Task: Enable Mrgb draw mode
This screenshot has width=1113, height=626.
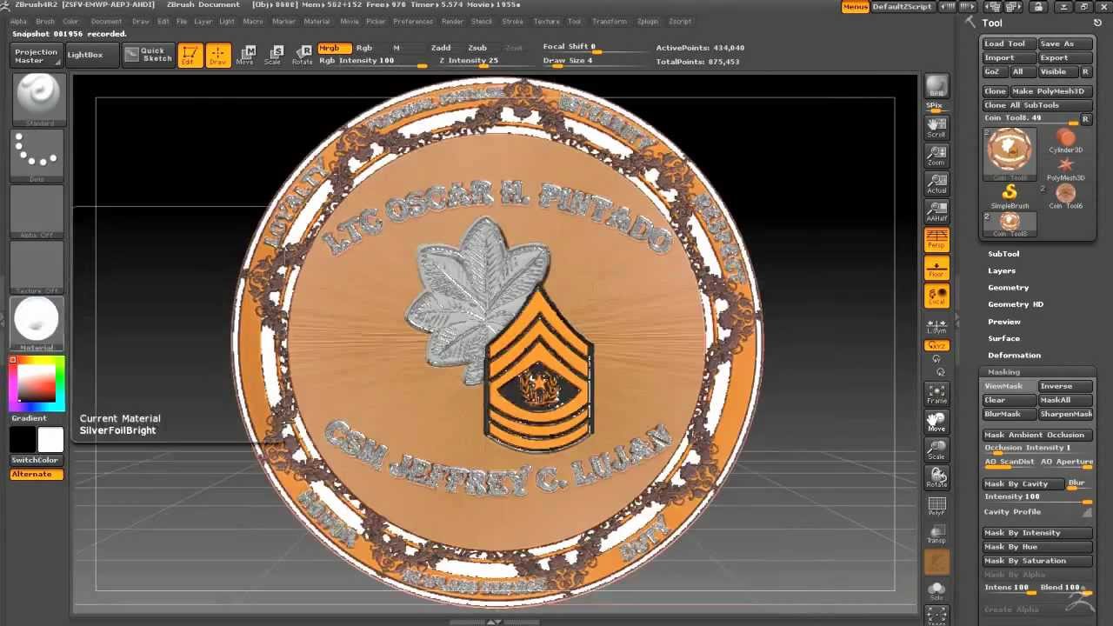Action: (334, 48)
